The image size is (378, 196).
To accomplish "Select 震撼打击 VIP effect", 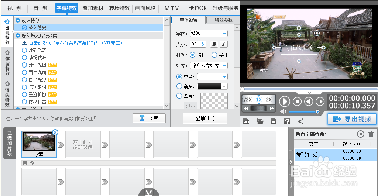I will 39,102.
